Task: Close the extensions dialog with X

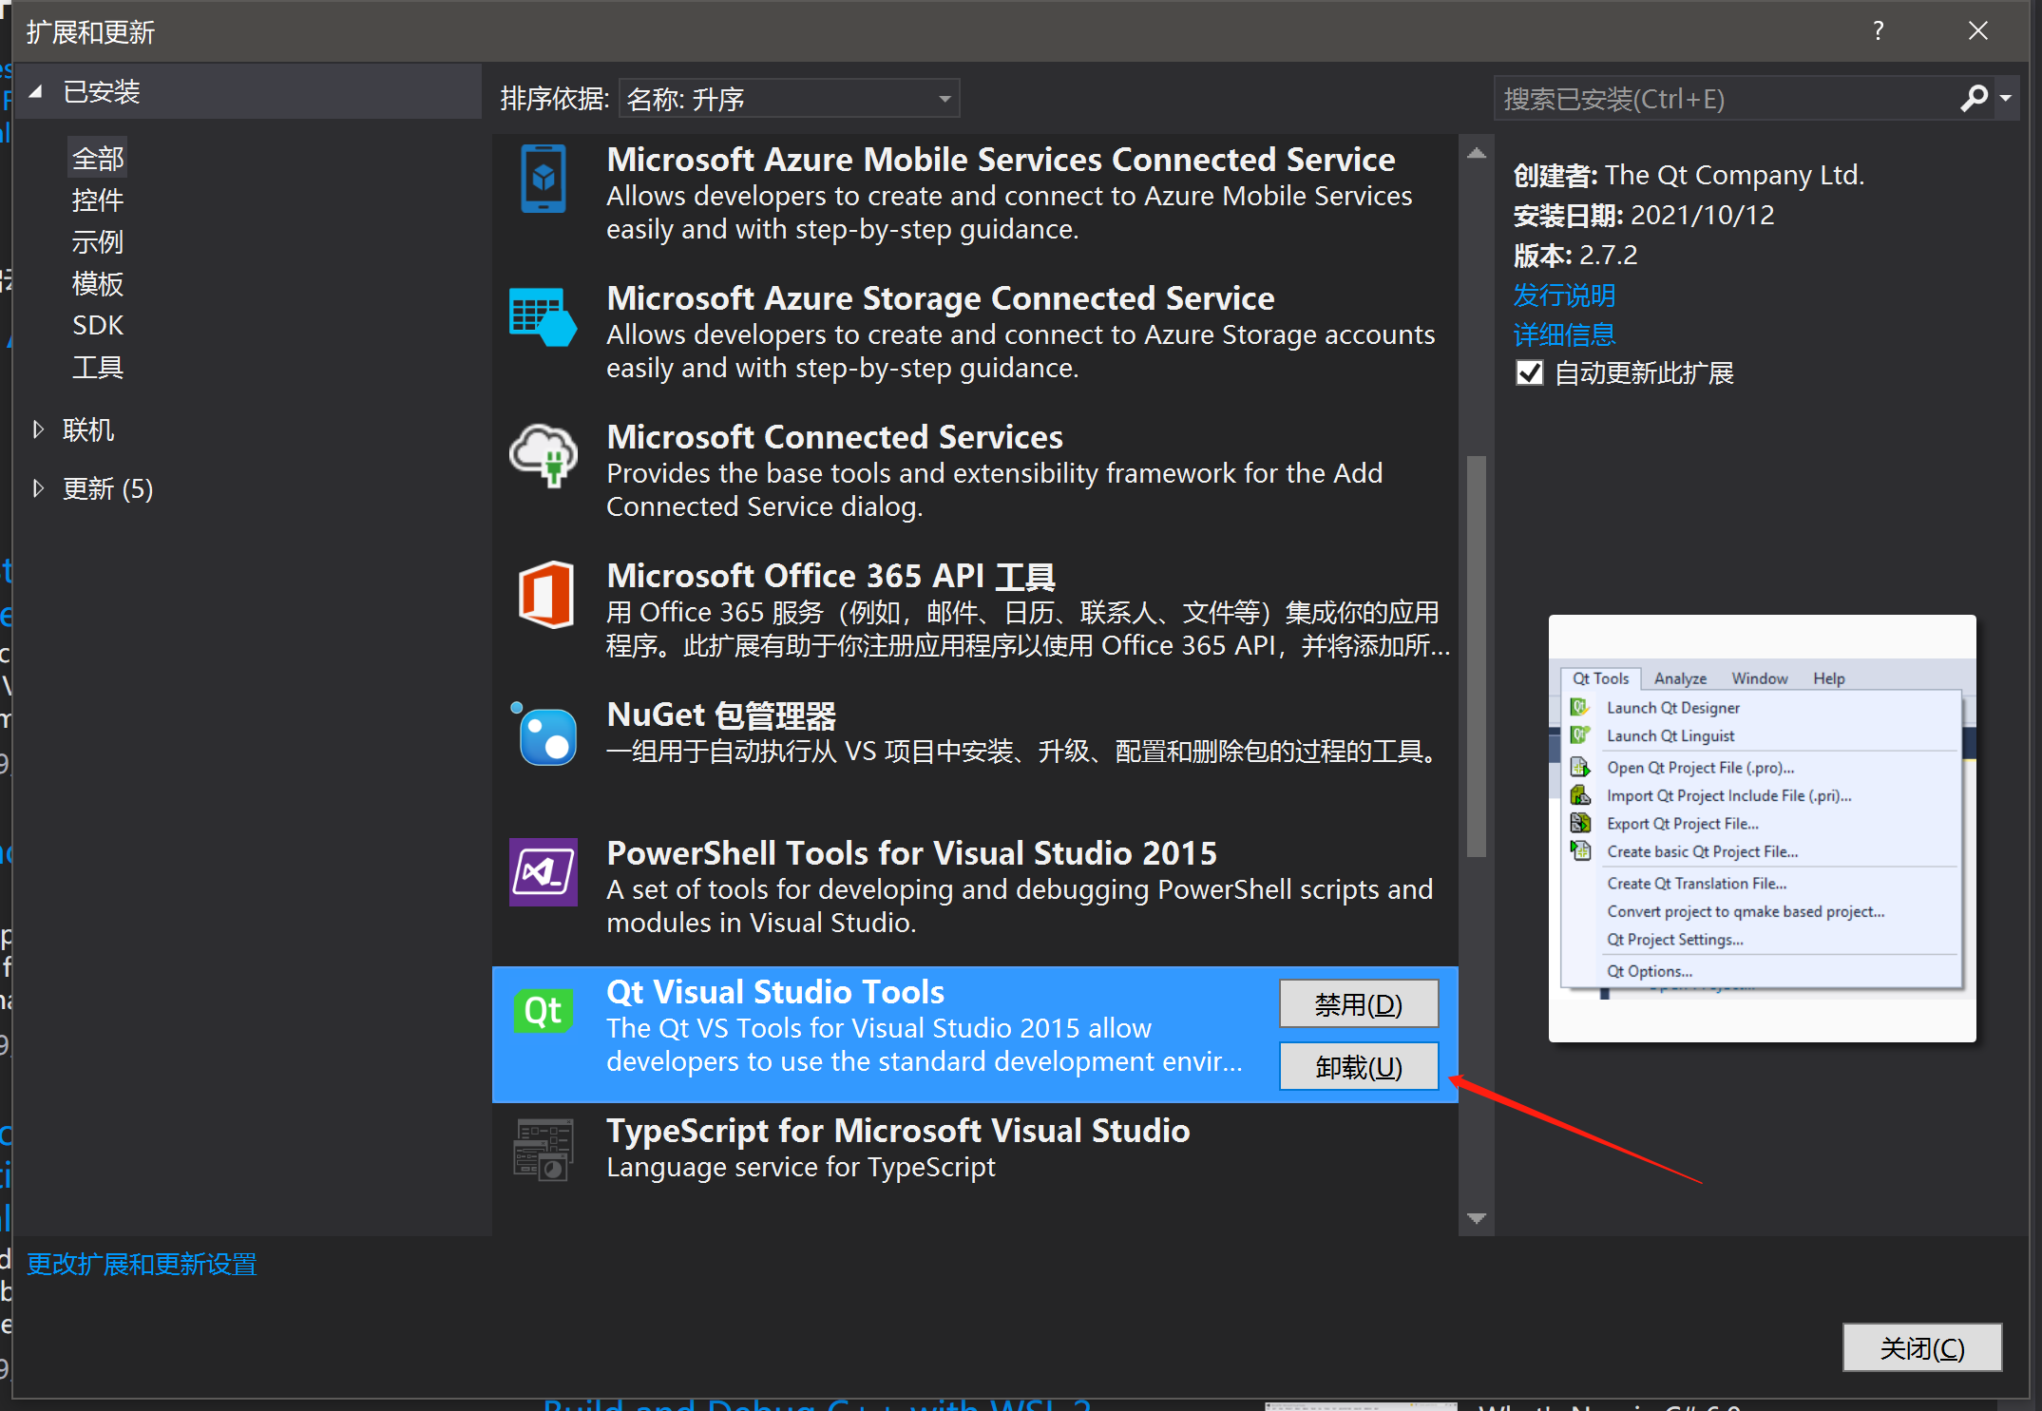Action: (1978, 31)
